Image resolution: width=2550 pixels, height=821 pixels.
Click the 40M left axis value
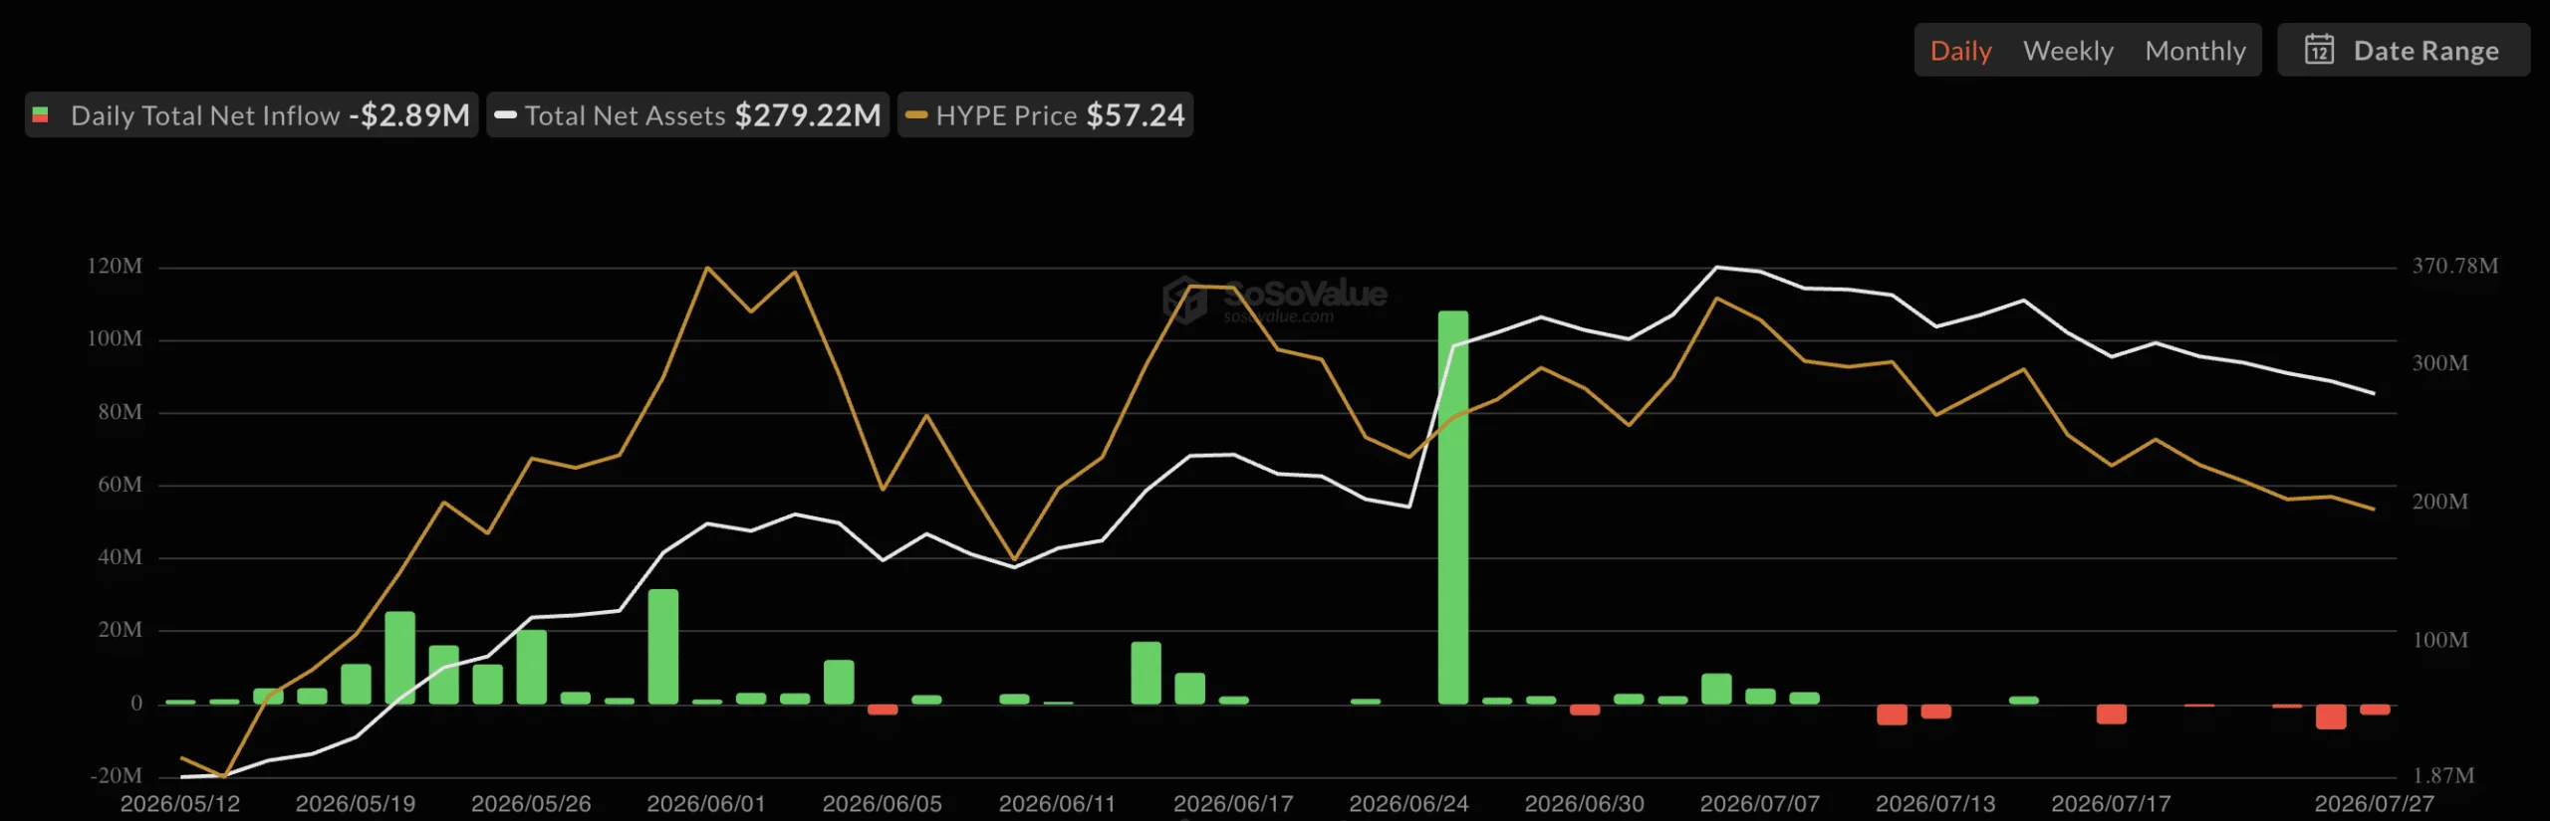coord(120,557)
